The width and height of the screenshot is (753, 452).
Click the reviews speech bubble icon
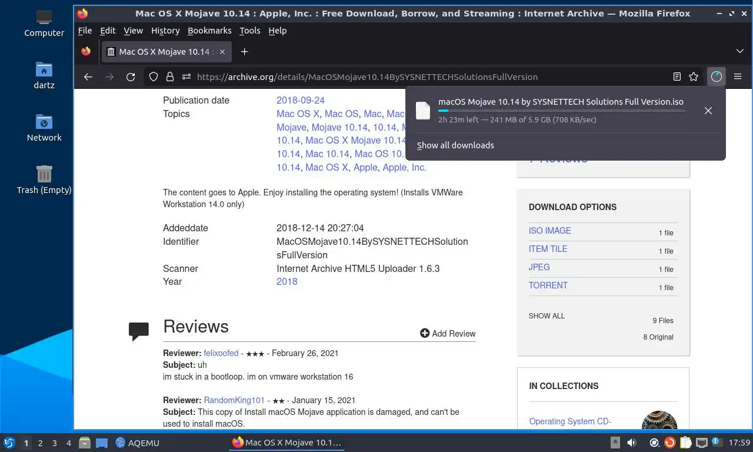(139, 331)
